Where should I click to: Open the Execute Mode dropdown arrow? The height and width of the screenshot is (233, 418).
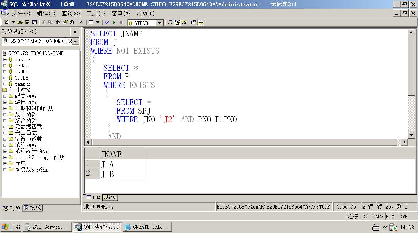coord(98,22)
